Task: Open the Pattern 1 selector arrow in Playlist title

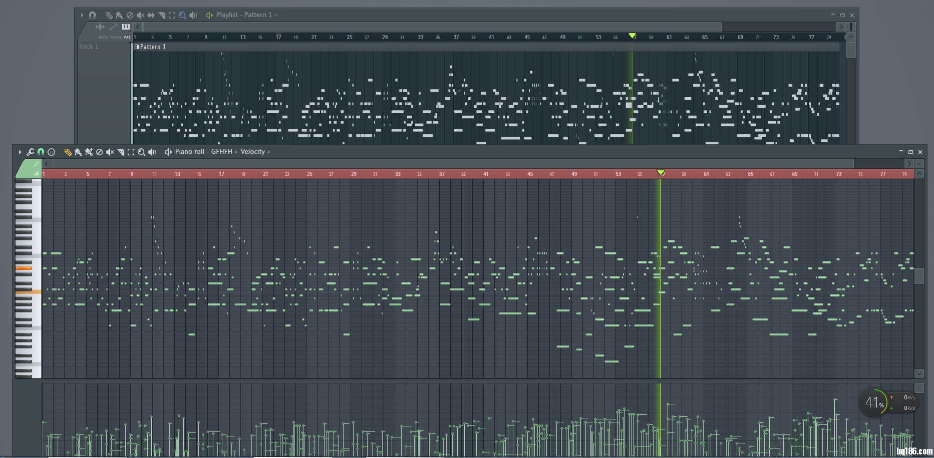Action: point(275,15)
